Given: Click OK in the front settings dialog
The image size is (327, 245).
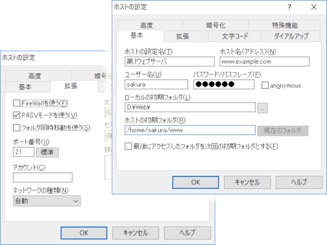Looking at the screenshot, I should tap(195, 182).
